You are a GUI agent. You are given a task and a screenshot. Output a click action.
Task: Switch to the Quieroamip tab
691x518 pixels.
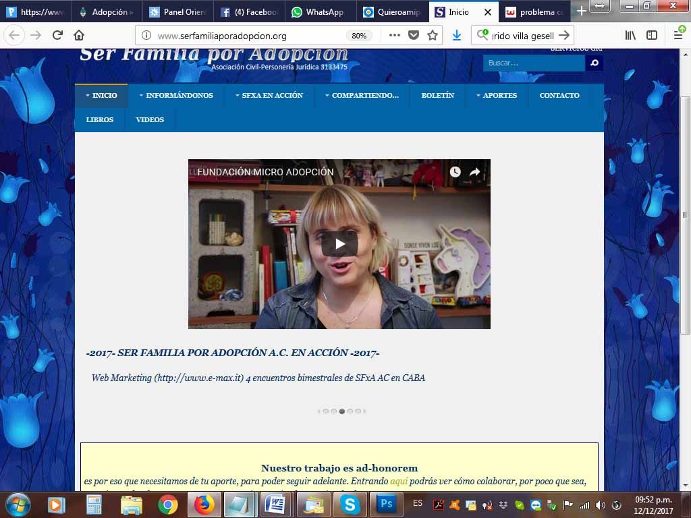(392, 12)
